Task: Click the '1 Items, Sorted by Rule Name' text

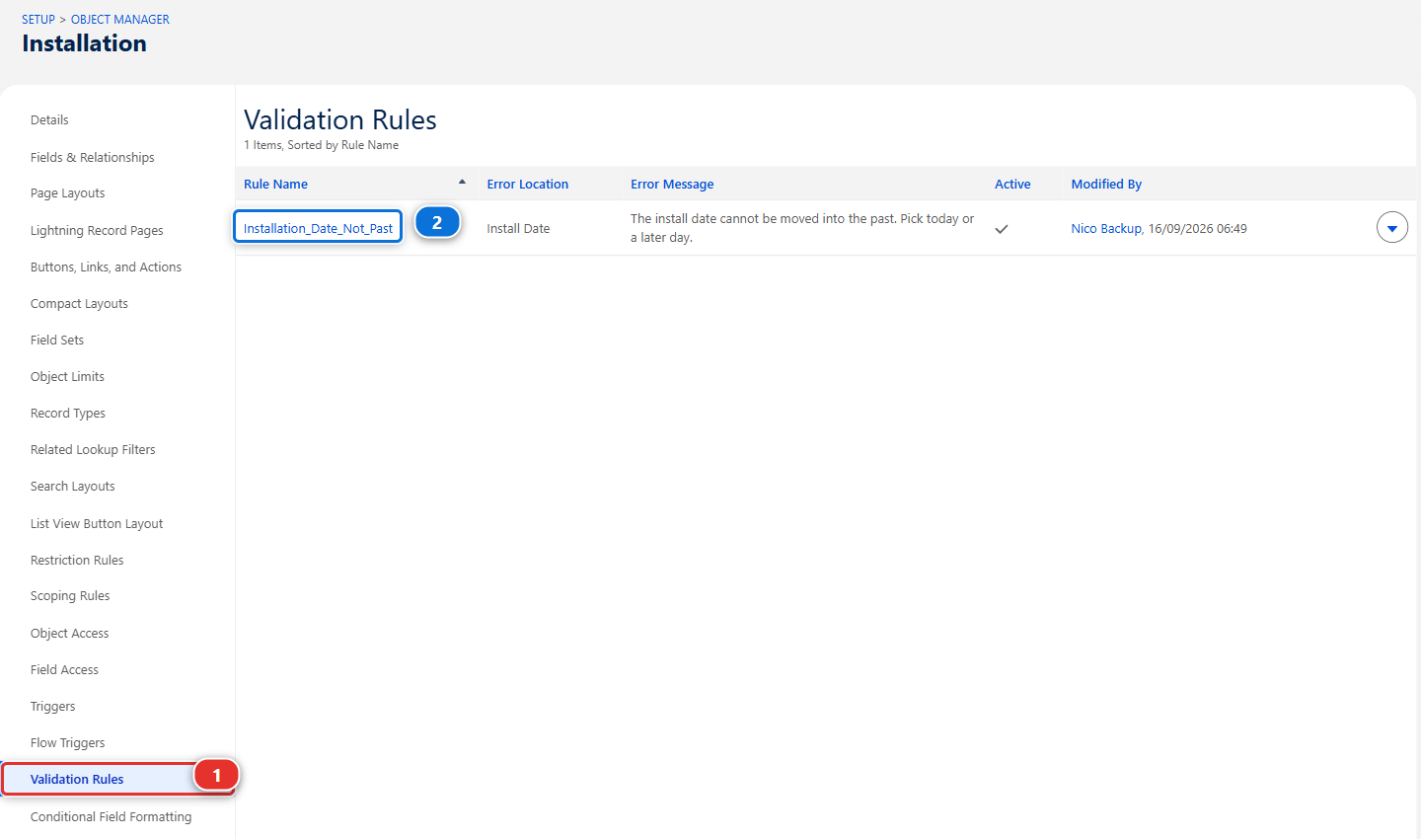Action: (322, 145)
